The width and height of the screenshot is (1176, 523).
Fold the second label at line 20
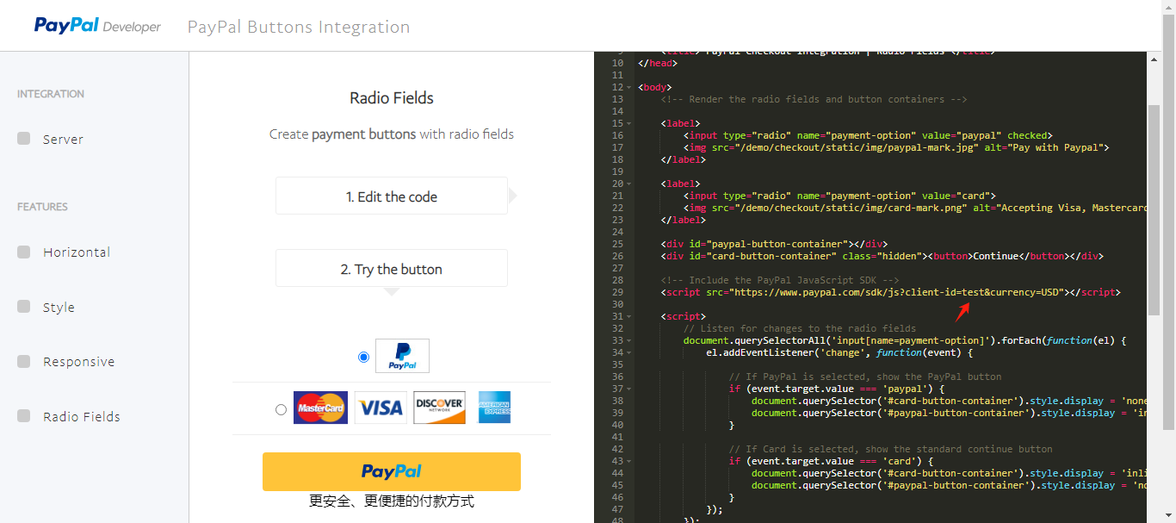tap(631, 184)
